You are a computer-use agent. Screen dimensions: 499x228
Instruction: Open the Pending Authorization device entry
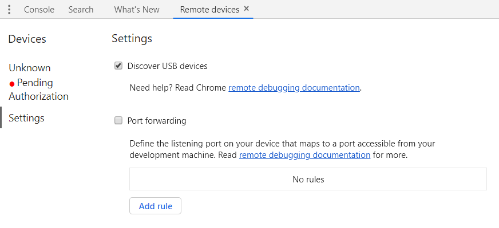coord(38,89)
